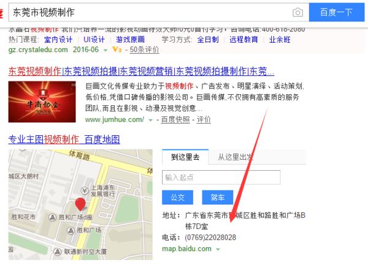368x265 pixels.
Task: Click the Shanghai Pudong Bank map marker
Action: [x=85, y=190]
